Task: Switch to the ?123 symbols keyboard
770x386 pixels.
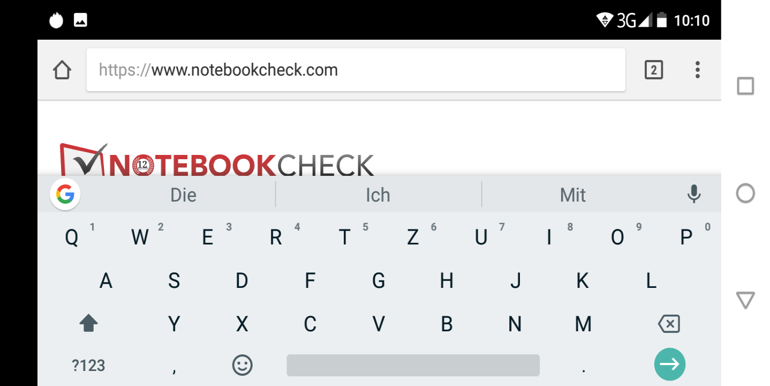Action: pyautogui.click(x=88, y=366)
